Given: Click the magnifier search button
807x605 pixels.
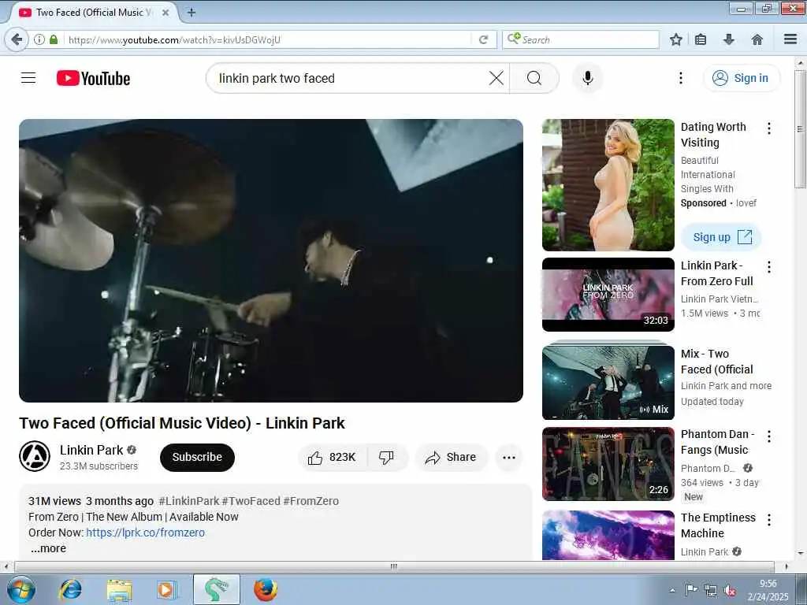Looking at the screenshot, I should pos(534,78).
